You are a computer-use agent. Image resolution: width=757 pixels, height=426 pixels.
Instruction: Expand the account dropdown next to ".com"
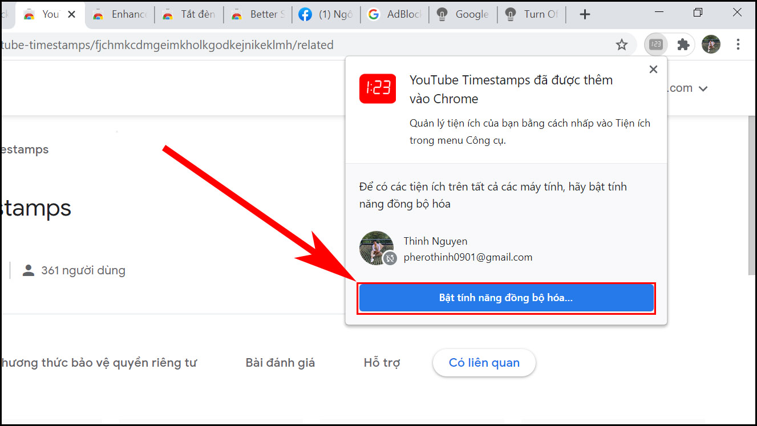[x=703, y=88]
